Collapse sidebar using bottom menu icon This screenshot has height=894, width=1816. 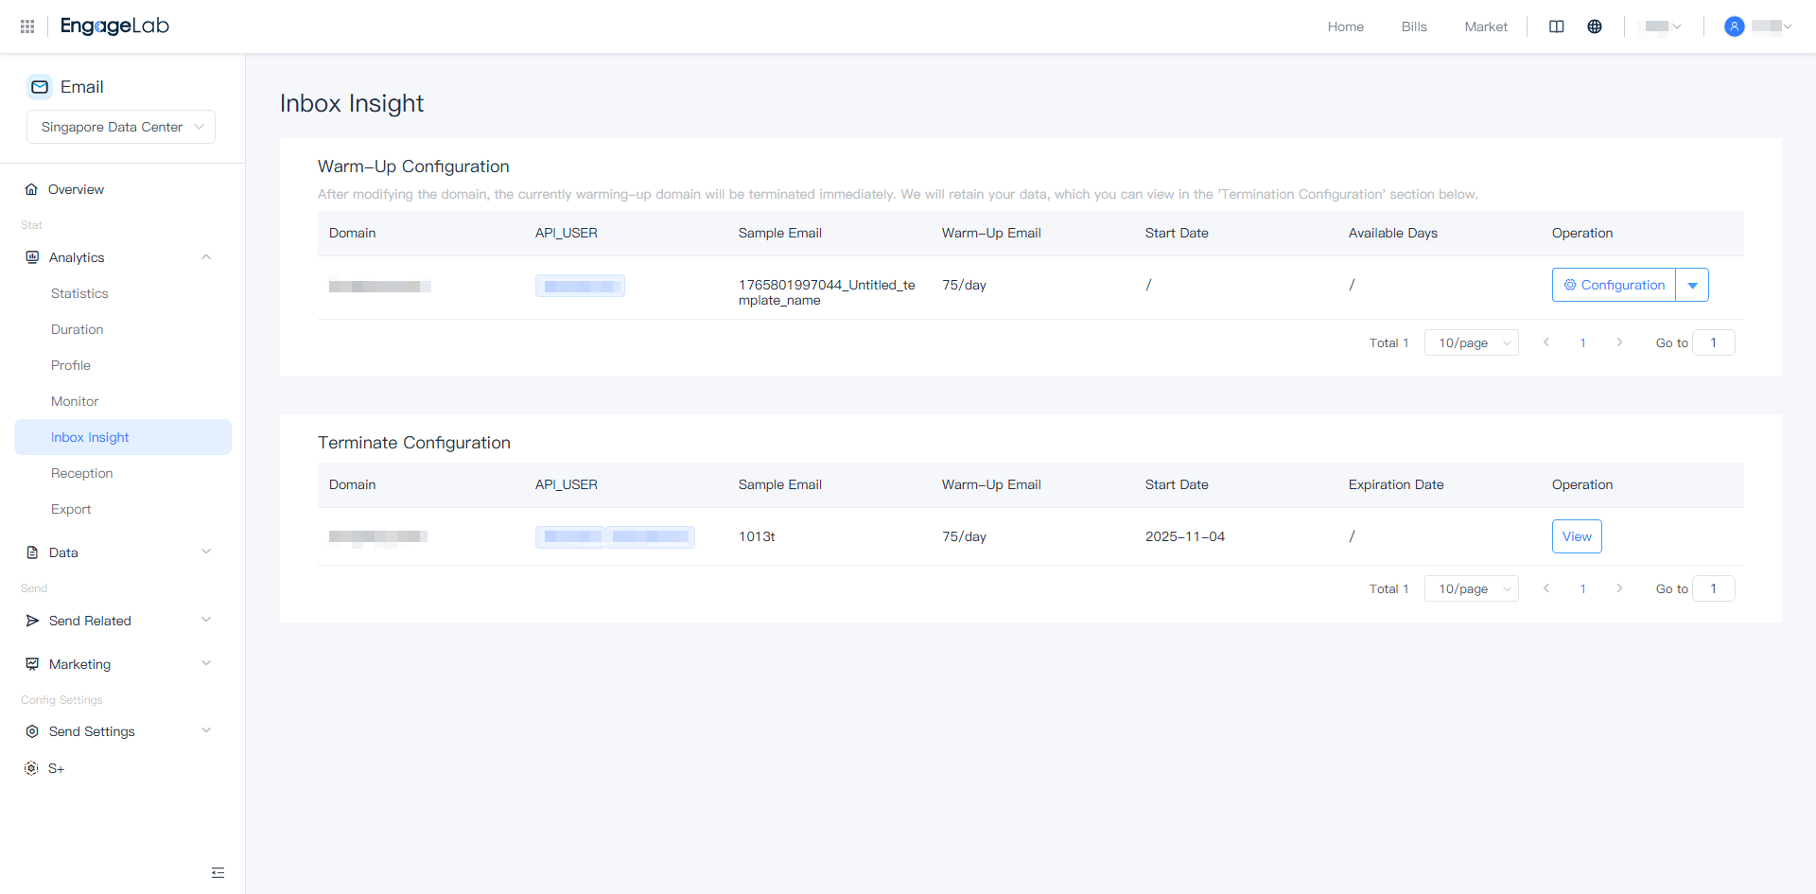(218, 872)
